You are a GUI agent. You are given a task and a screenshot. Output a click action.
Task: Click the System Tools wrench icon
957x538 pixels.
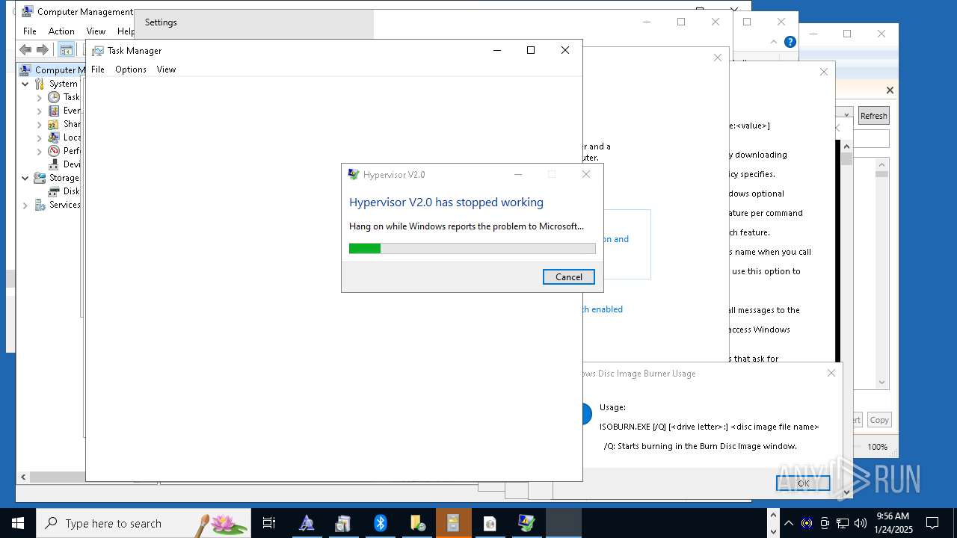click(x=40, y=84)
